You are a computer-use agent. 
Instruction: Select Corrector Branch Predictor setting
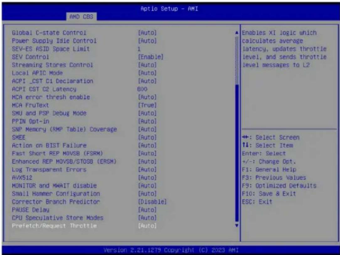(x=56, y=202)
